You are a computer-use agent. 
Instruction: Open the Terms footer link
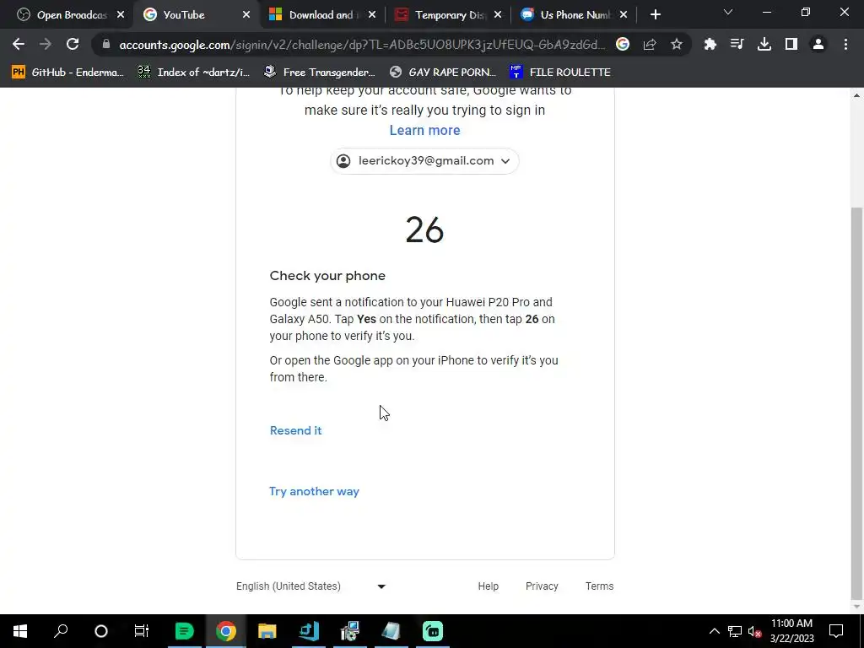point(600,586)
